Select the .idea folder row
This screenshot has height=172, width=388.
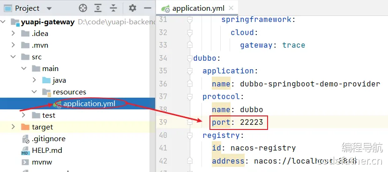78,34
